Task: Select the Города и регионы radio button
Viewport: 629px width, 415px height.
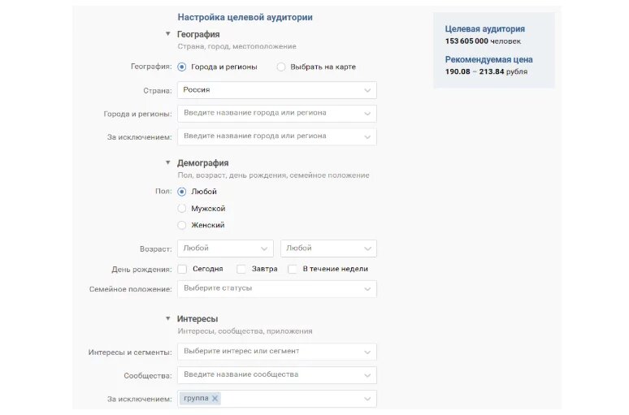Action: click(x=182, y=67)
